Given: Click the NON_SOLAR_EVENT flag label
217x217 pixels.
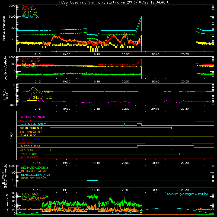Looking at the screenshot, I should tap(33, 125).
